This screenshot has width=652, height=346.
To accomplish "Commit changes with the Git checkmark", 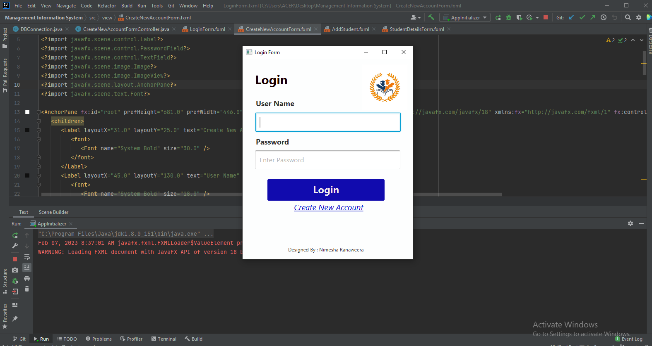I will pyautogui.click(x=582, y=17).
